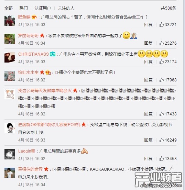Click thumbs-up on 怡红水木生's comment
Screen dimensions: 185x190
coord(162,80)
